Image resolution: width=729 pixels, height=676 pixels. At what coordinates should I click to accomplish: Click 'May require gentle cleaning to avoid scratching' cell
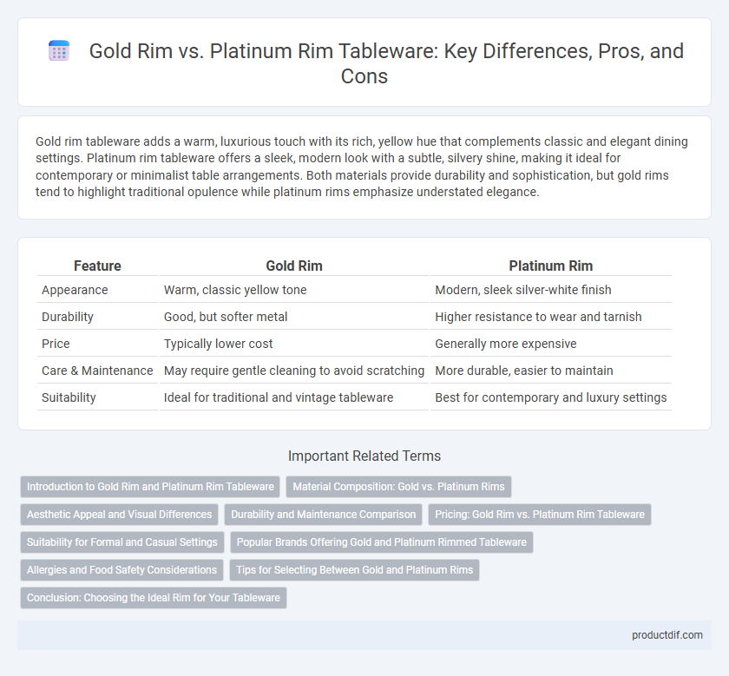(294, 371)
